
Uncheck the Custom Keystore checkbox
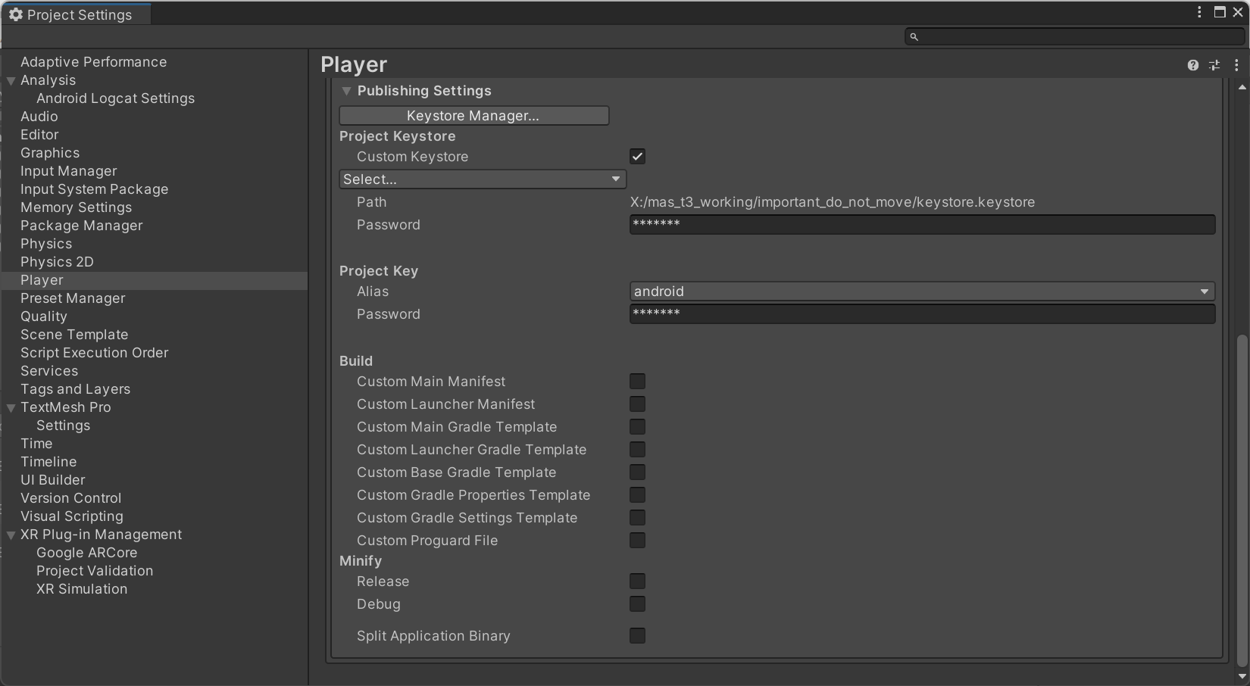click(x=637, y=157)
